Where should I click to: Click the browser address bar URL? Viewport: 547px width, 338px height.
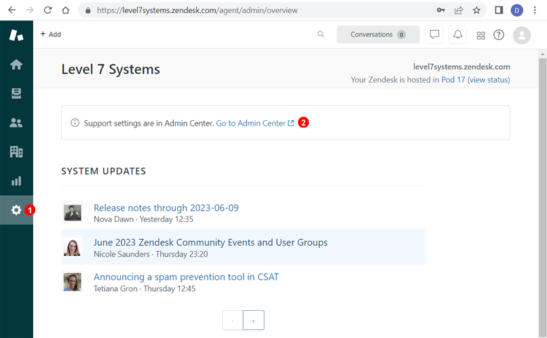click(x=197, y=10)
